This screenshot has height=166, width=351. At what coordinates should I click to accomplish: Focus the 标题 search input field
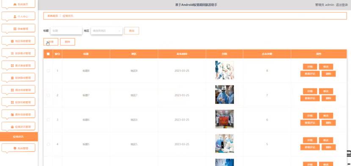(x=66, y=30)
